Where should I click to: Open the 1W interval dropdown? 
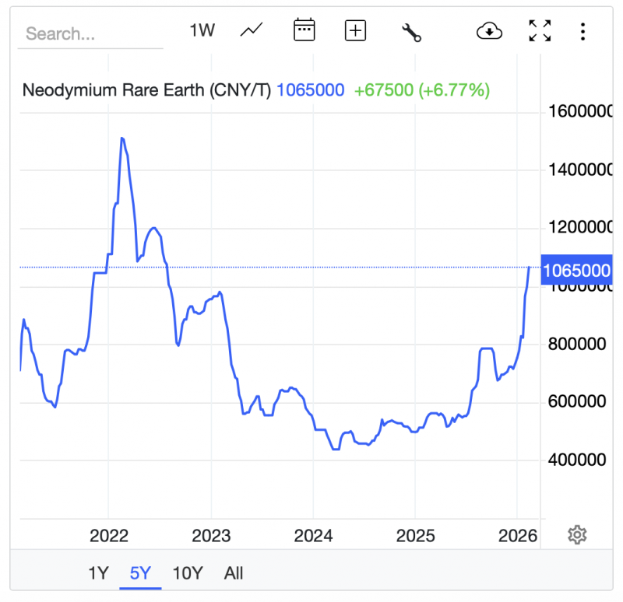pyautogui.click(x=202, y=30)
